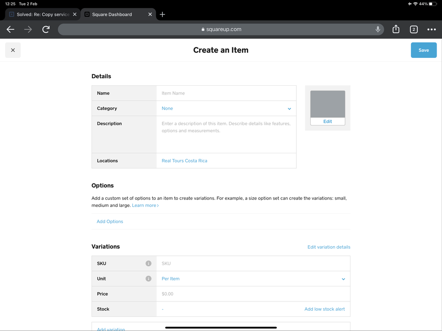This screenshot has width=442, height=331.
Task: Open Edit variation details
Action: tap(329, 247)
